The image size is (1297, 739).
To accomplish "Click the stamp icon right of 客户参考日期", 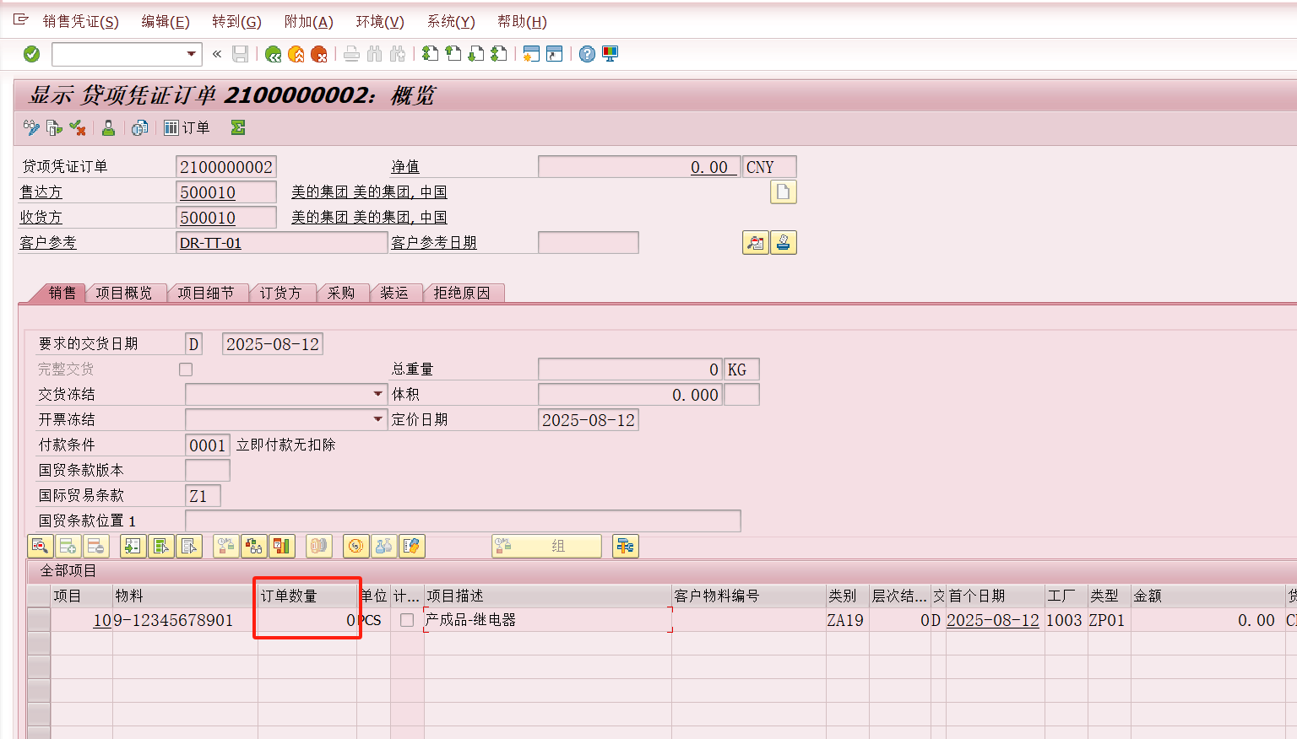I will tap(784, 243).
